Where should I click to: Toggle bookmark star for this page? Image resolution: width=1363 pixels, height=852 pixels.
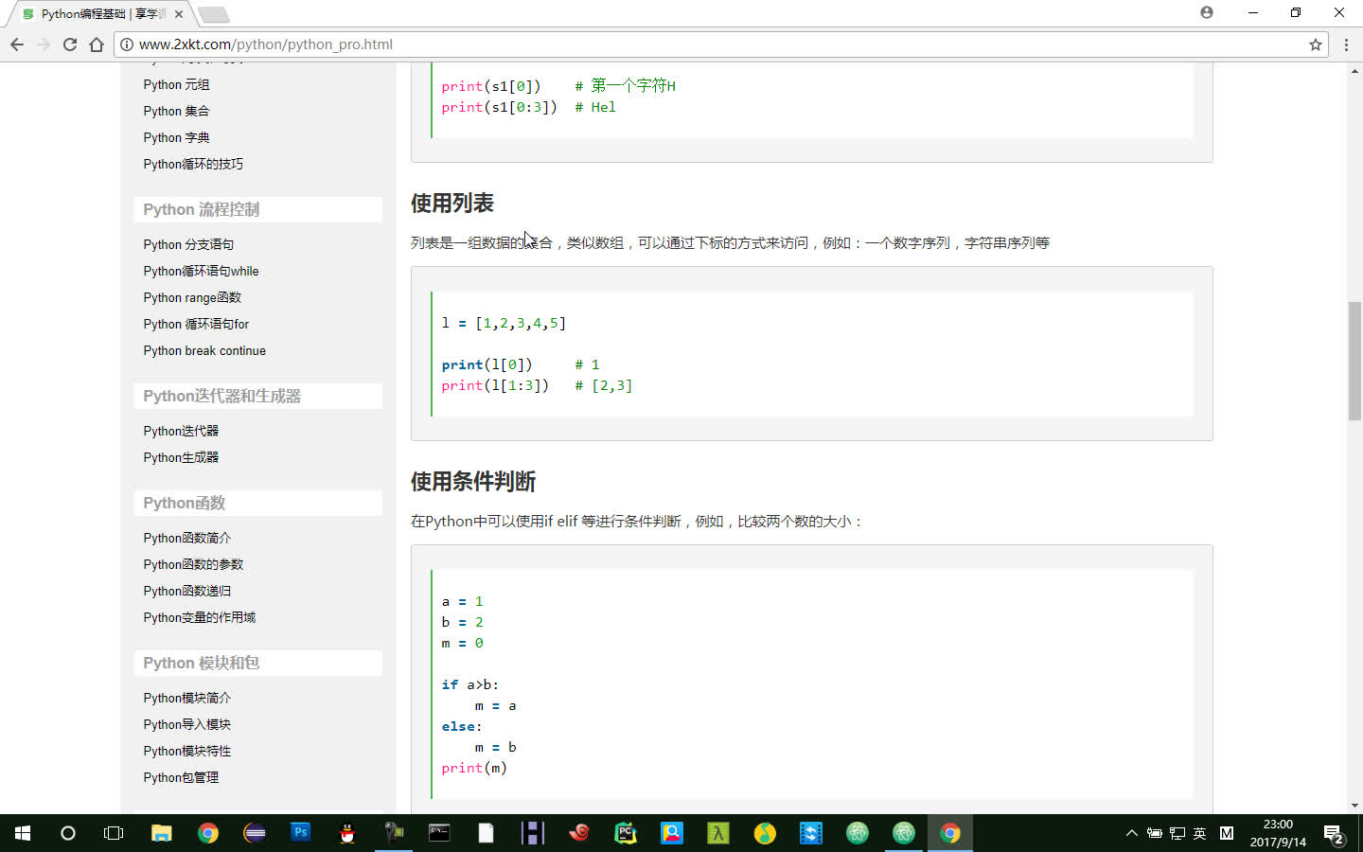coord(1314,44)
